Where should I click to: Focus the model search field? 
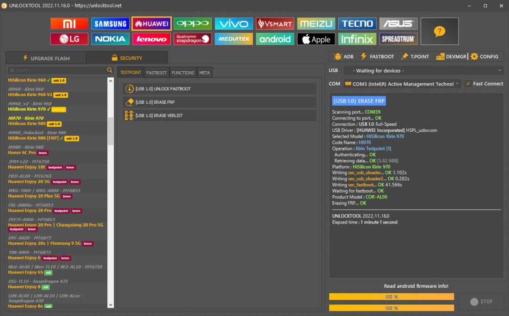click(61, 70)
